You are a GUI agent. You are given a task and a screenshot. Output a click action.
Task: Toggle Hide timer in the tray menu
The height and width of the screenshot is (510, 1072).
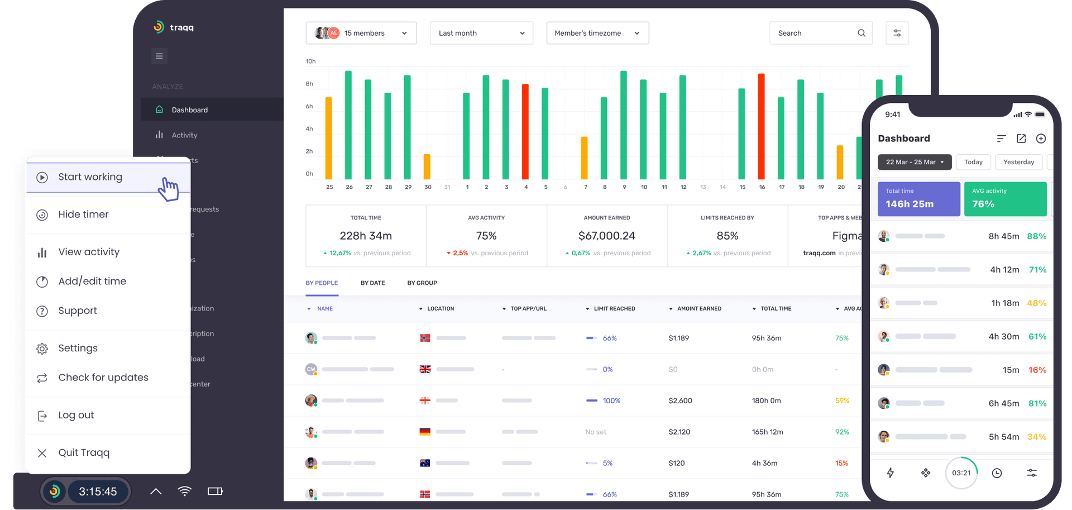[x=83, y=214]
